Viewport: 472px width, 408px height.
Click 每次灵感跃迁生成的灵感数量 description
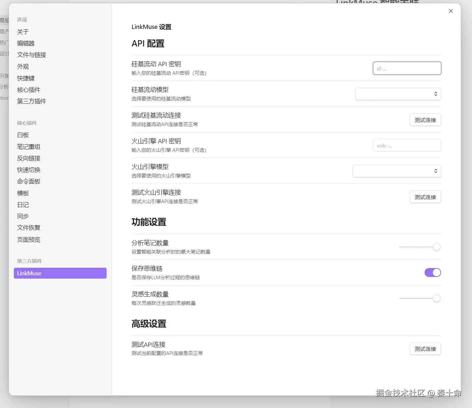pyautogui.click(x=164, y=303)
